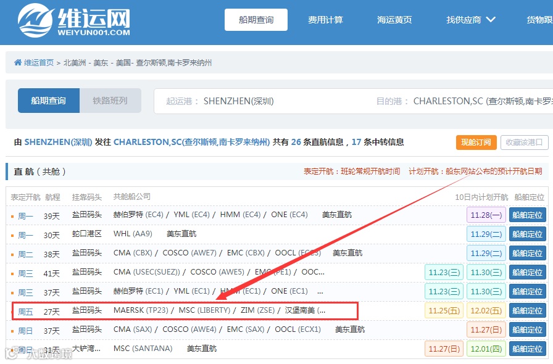Select the 12.01(四) sailing date
This screenshot has width=553, height=364.
(486, 349)
